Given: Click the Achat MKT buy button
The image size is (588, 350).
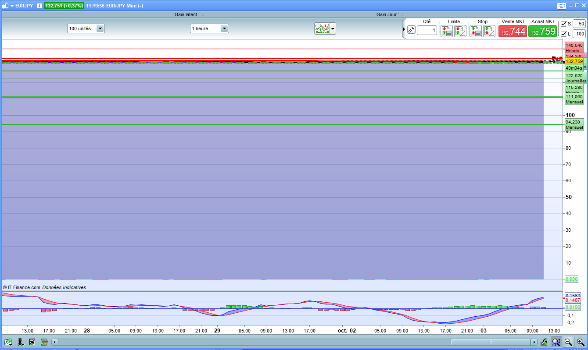Looking at the screenshot, I should (542, 31).
